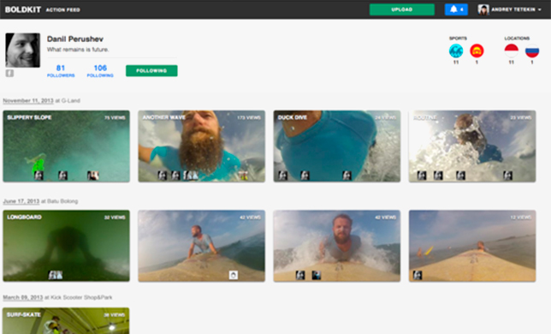Click the green Upload button
The width and height of the screenshot is (551, 334).
(401, 9)
